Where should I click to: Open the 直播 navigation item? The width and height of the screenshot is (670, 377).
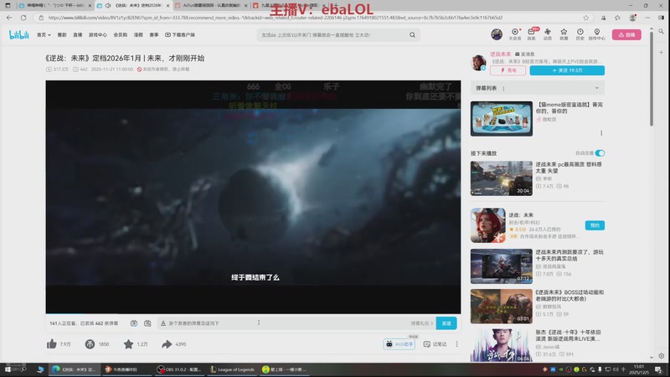77,34
